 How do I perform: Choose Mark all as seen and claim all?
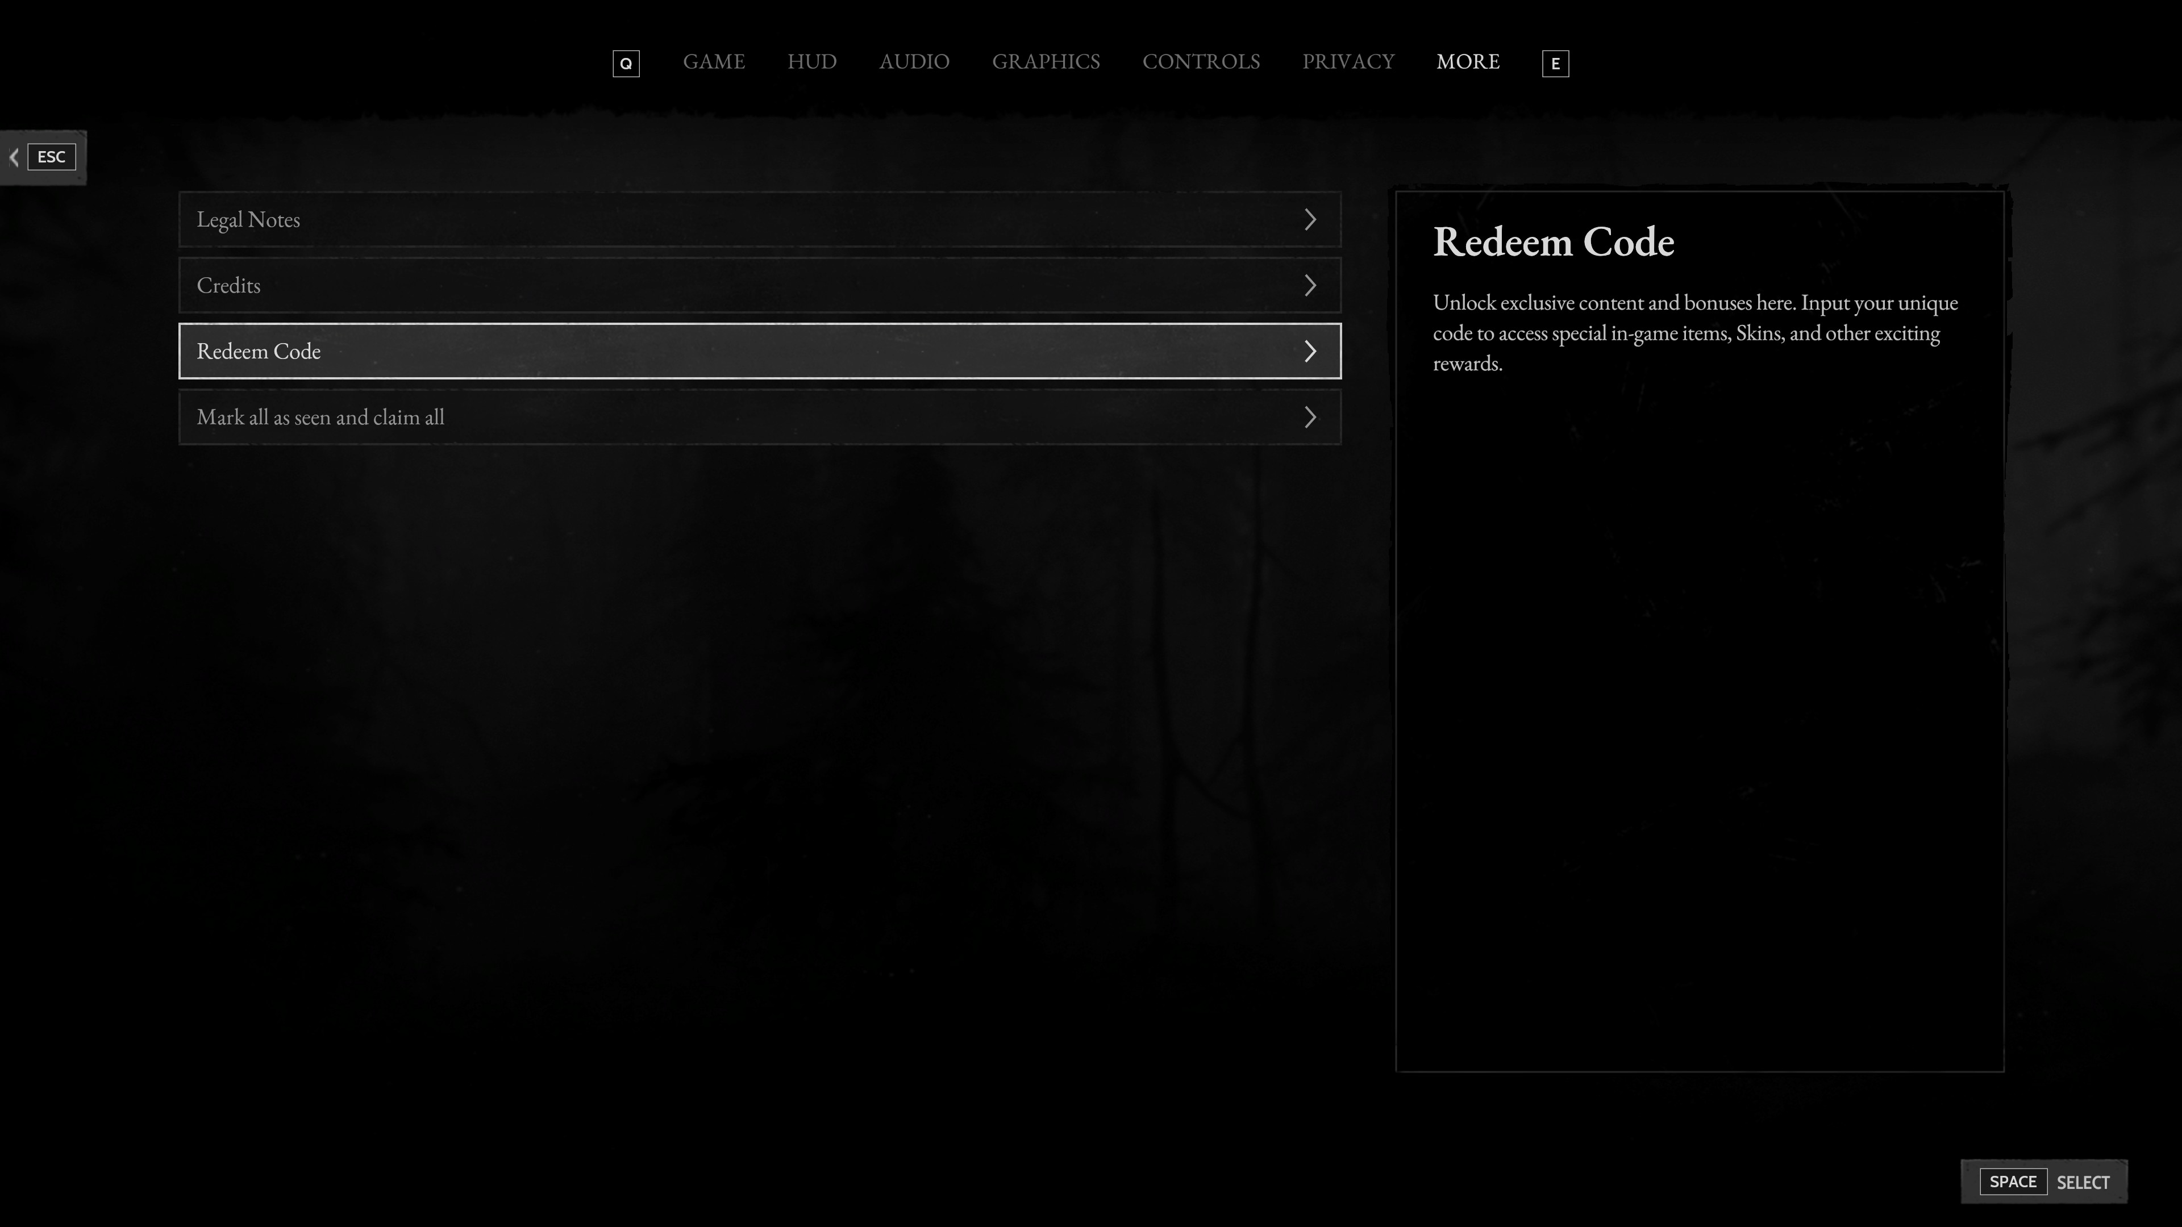pos(760,416)
